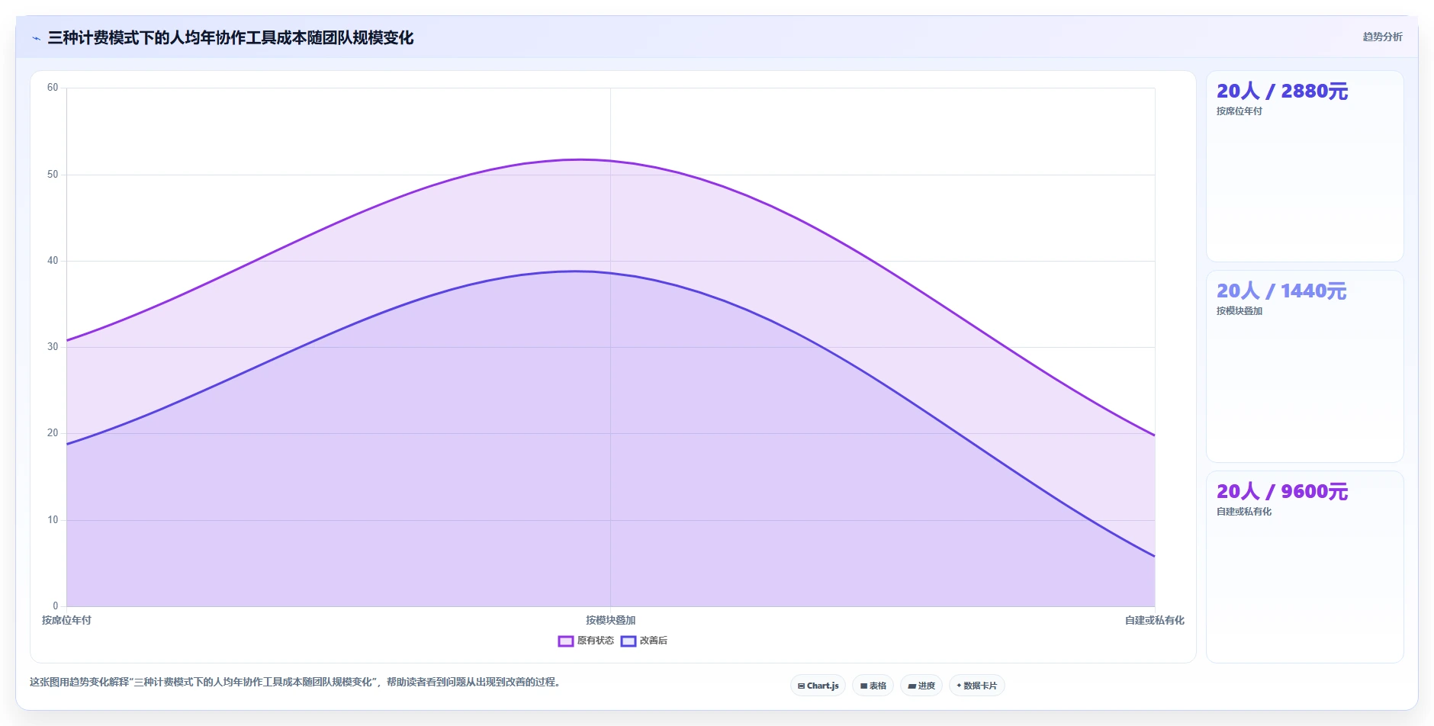Select the 表格 tag chip

tap(873, 686)
